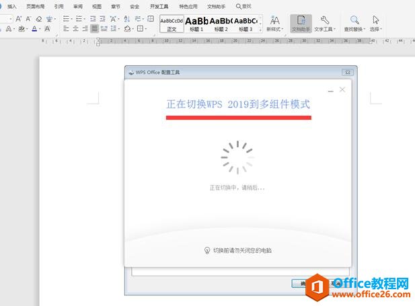
Task: Expand the highlight color dropdown arrow
Action: [27, 29]
